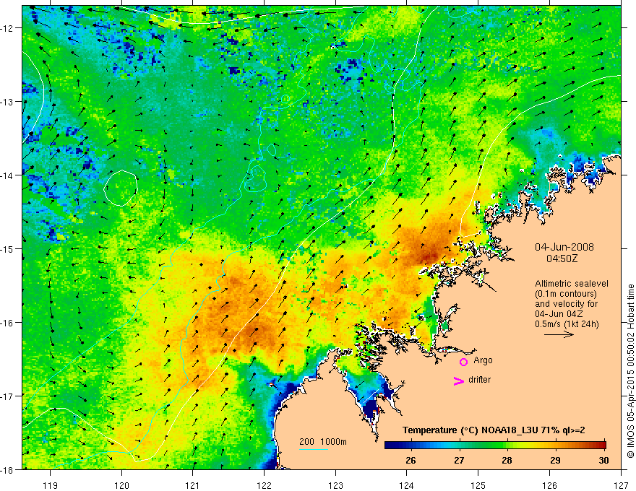
Task: Click longitude axis label 125
Action: (x=478, y=485)
